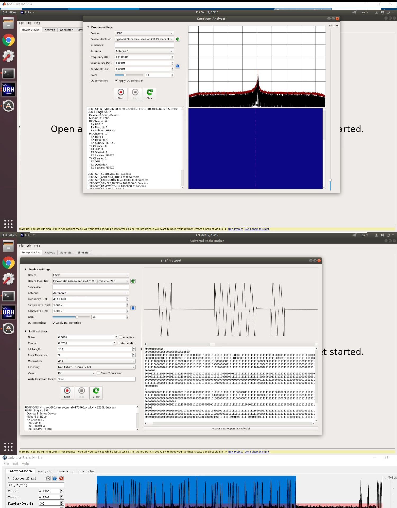Switch to Simulator tab in middle window
Screen dimensions: 397x508
(83, 253)
